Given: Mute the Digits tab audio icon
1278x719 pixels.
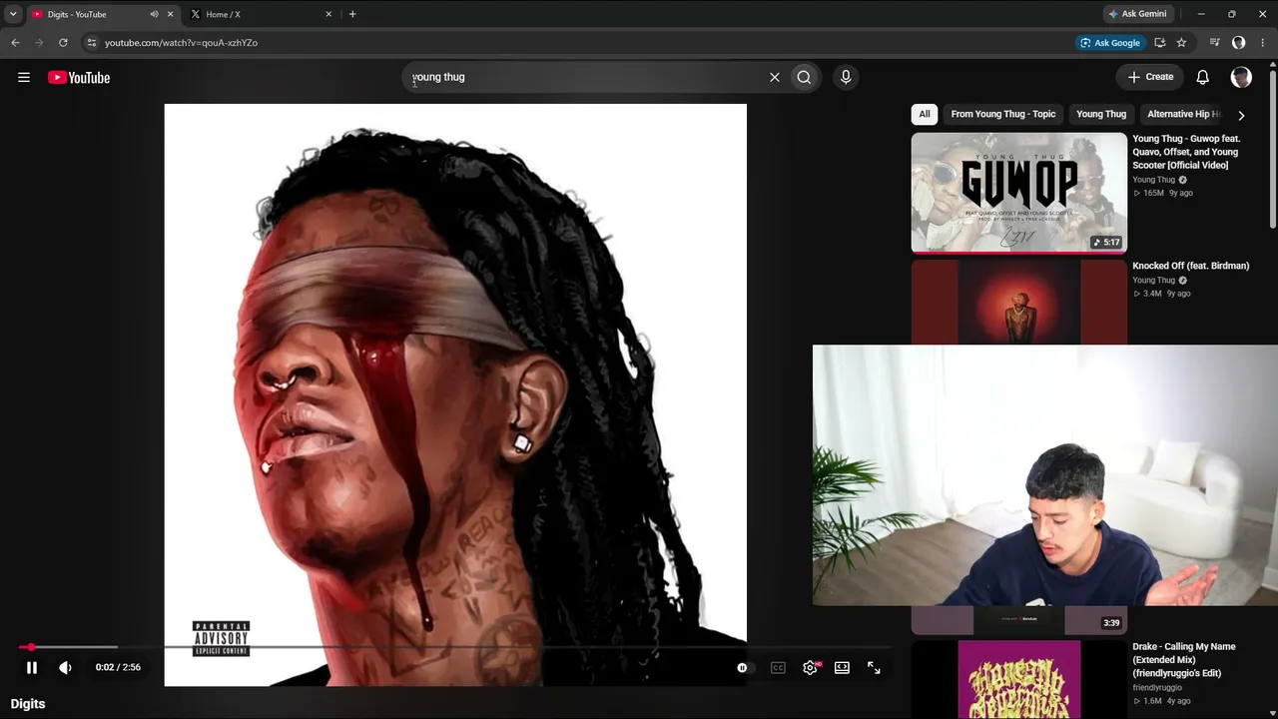Looking at the screenshot, I should click(154, 14).
